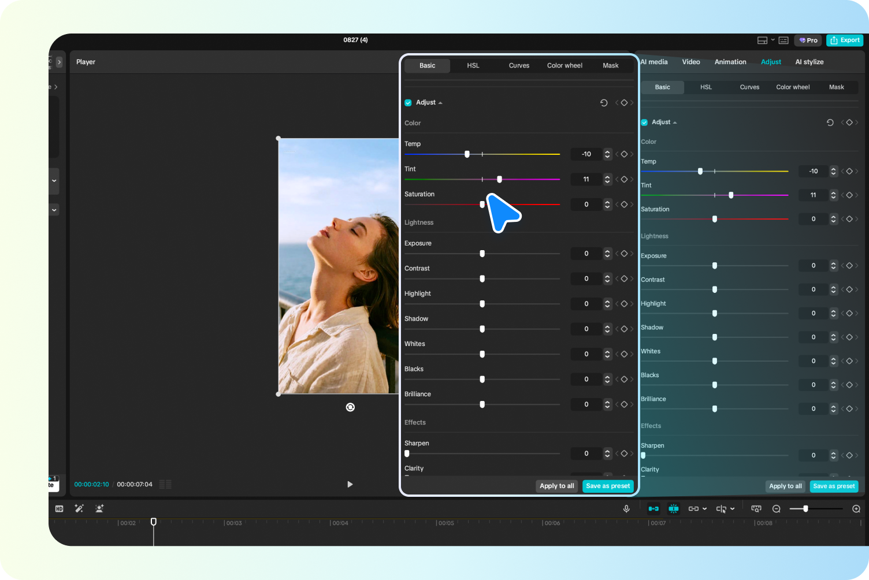The height and width of the screenshot is (580, 869).
Task: Click the timeline zoom in magnifier
Action: [856, 509]
